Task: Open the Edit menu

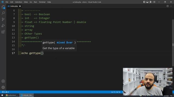Action: click(x=11, y=2)
